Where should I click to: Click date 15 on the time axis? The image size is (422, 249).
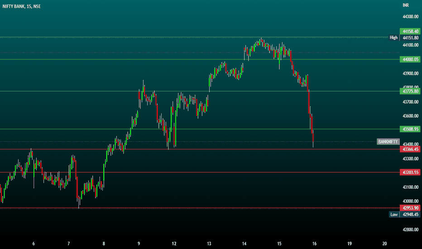279,244
